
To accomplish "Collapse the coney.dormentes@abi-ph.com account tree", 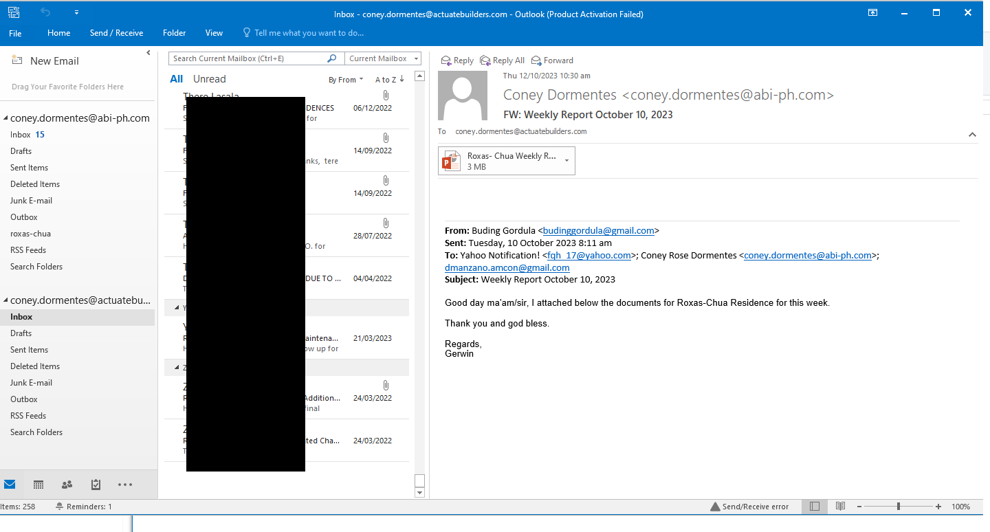I will pos(5,118).
